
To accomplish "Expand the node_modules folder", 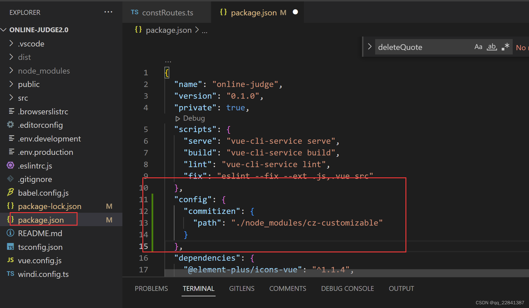I will (x=11, y=70).
